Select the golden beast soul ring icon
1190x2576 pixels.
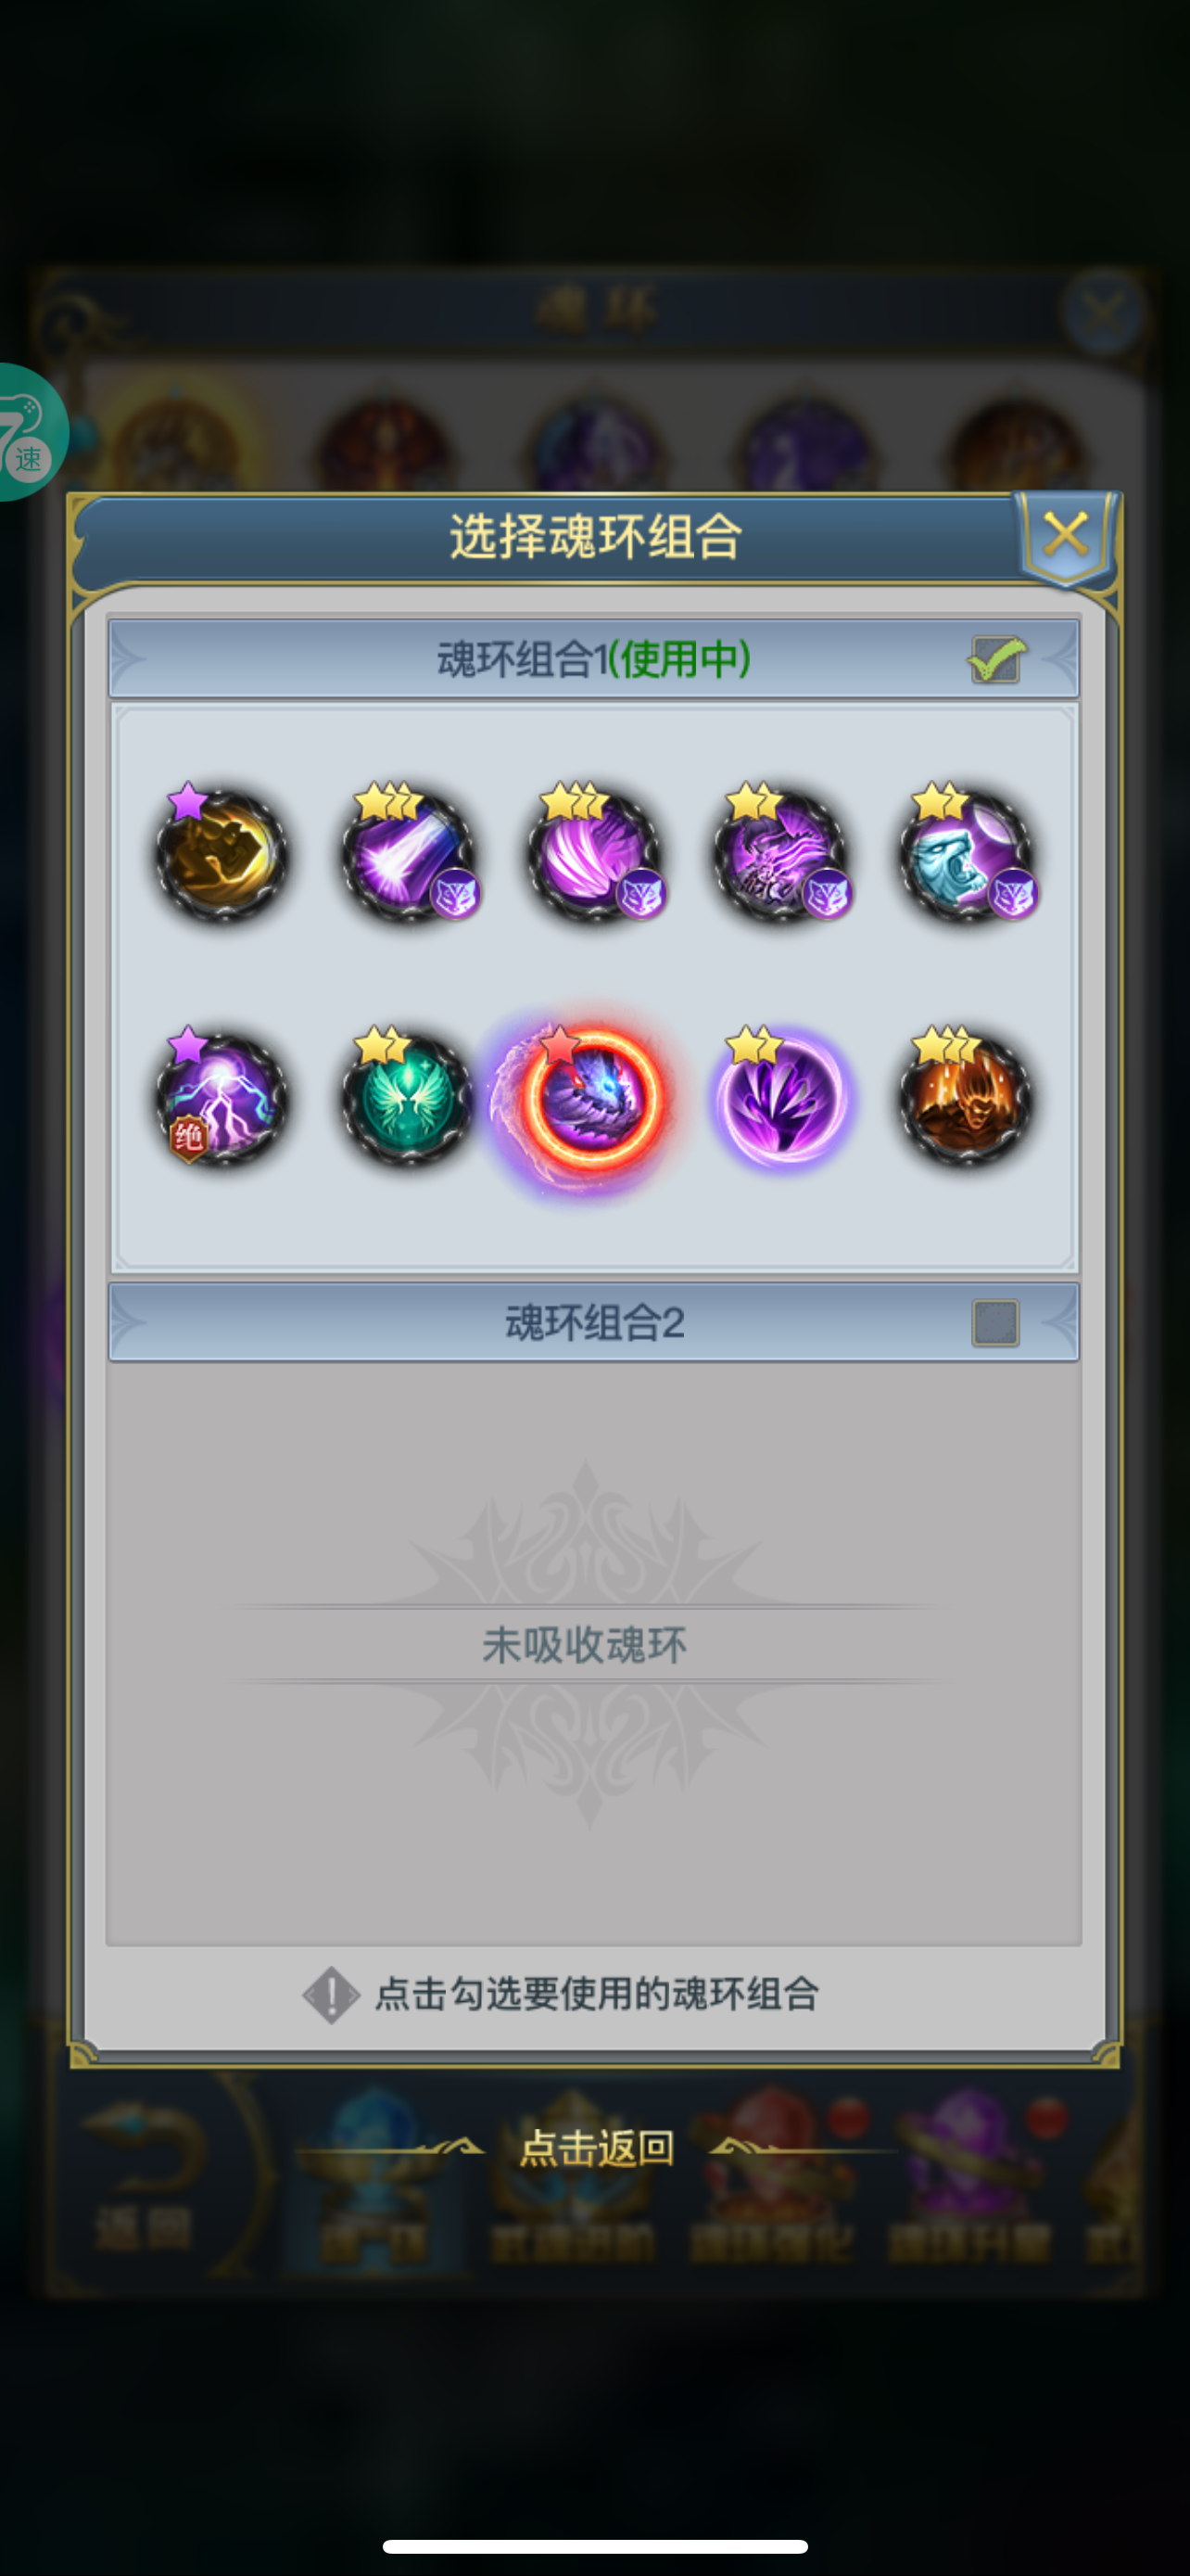click(x=222, y=853)
